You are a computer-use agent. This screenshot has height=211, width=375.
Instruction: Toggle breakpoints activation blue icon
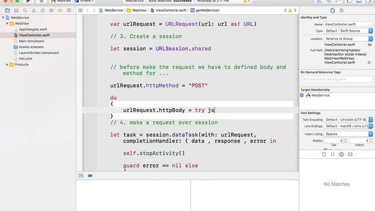coord(90,176)
